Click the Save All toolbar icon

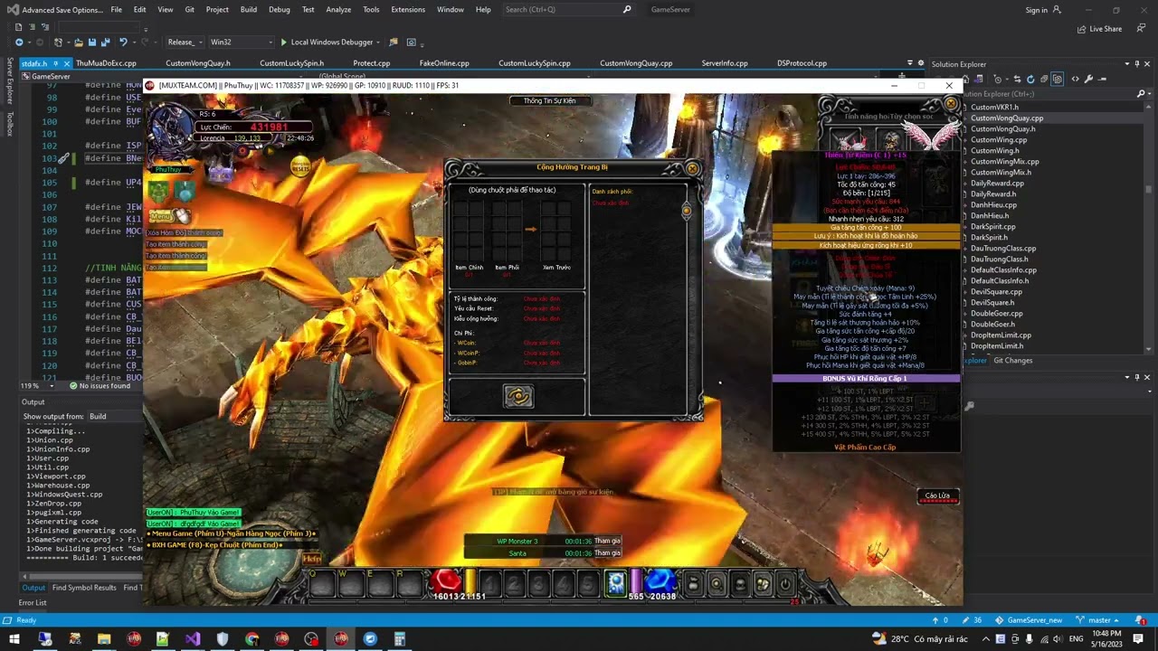click(105, 42)
